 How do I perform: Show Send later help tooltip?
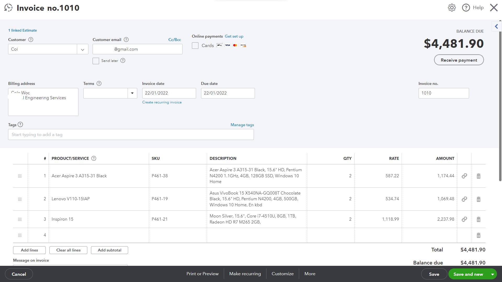pos(123,61)
